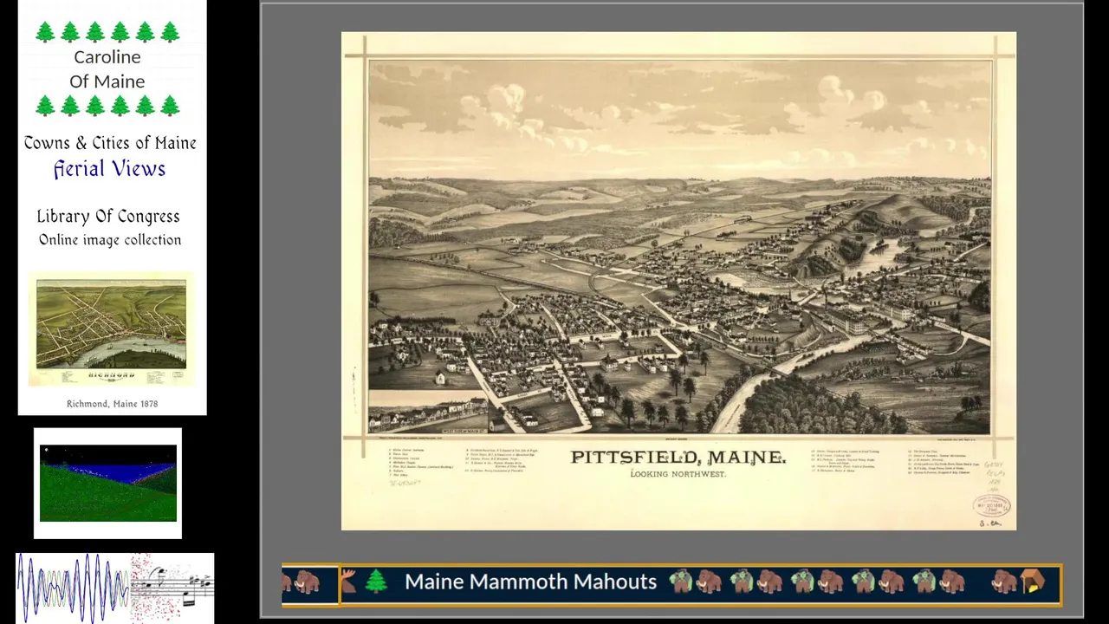Click the green troll icon right after 'Mahouts'
This screenshot has width=1109, height=624.
(x=681, y=581)
